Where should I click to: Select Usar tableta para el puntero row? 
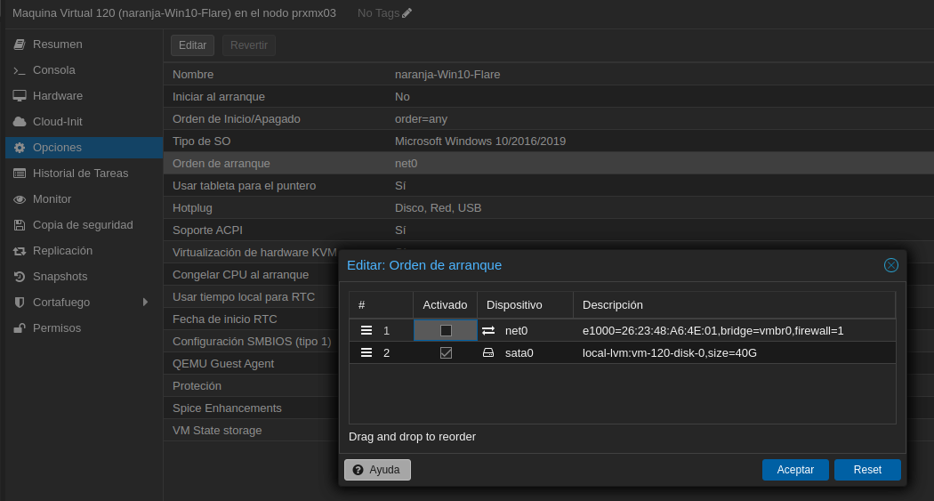[x=549, y=186]
